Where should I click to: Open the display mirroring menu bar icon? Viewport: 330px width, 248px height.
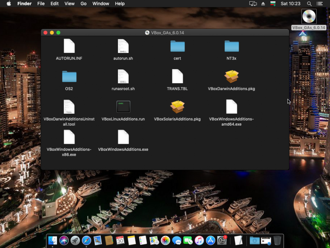[253, 4]
